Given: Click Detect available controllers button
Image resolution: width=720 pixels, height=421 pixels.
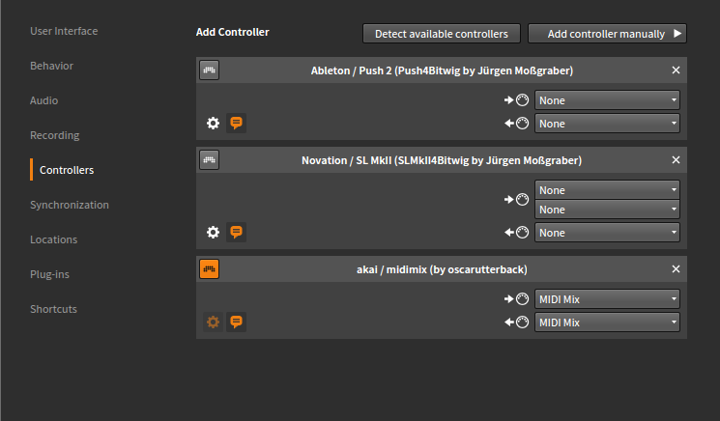Looking at the screenshot, I should (x=442, y=34).
